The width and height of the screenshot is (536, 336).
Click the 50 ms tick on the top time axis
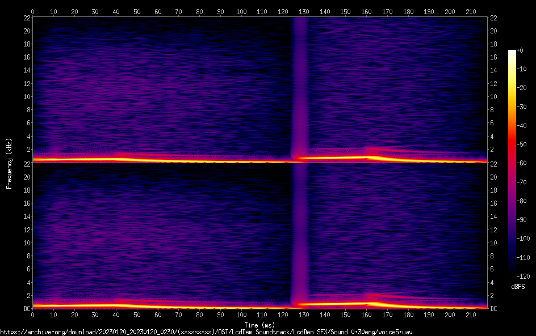(137, 11)
